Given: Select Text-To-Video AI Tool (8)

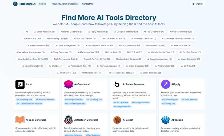Looking at the screenshot, I should pyautogui.click(x=113, y=39).
